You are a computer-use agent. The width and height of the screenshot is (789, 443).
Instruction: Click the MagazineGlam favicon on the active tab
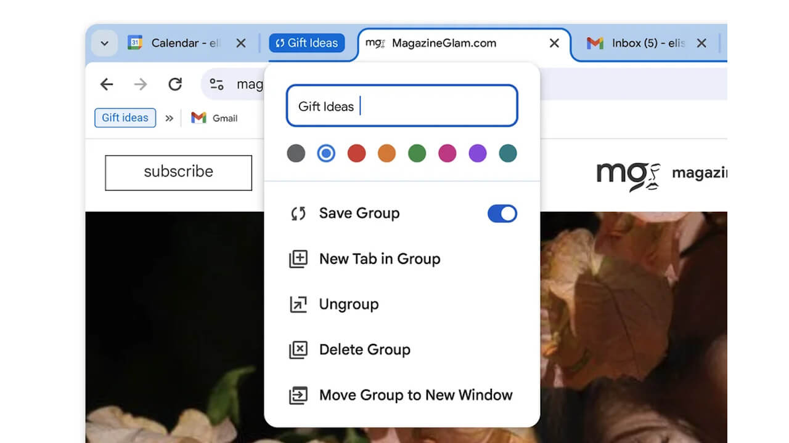click(375, 43)
